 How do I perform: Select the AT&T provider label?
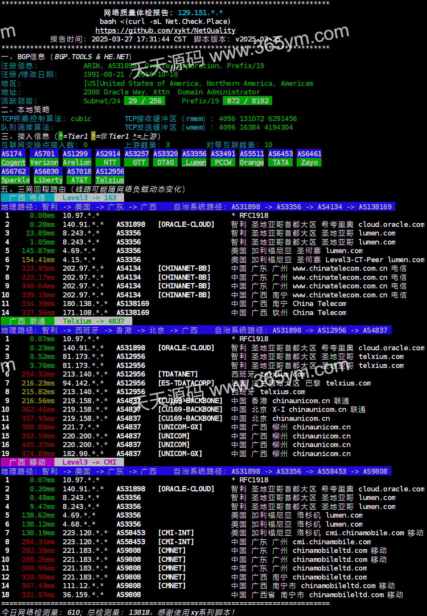click(79, 180)
